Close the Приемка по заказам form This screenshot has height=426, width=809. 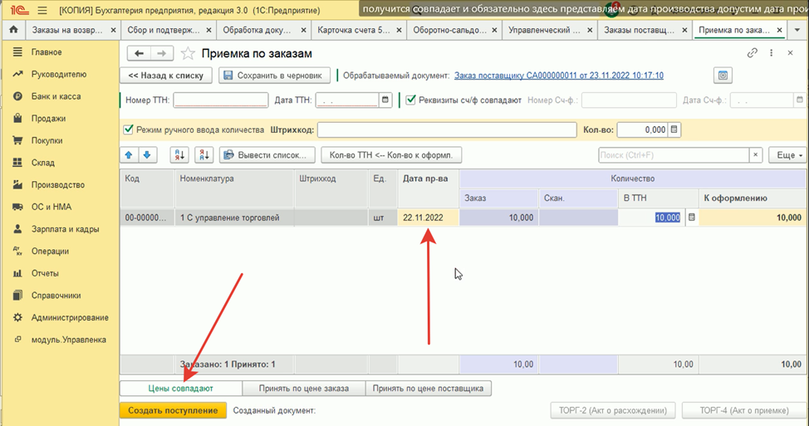(790, 52)
